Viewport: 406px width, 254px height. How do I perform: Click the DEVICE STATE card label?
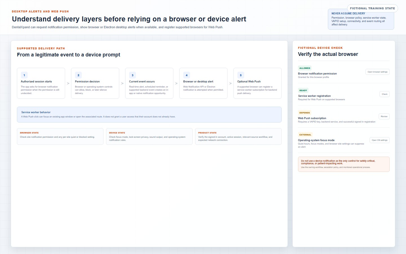tap(117, 133)
